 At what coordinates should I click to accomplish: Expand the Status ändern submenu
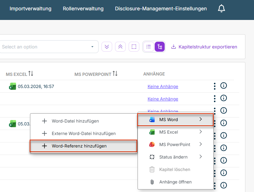tap(175, 157)
